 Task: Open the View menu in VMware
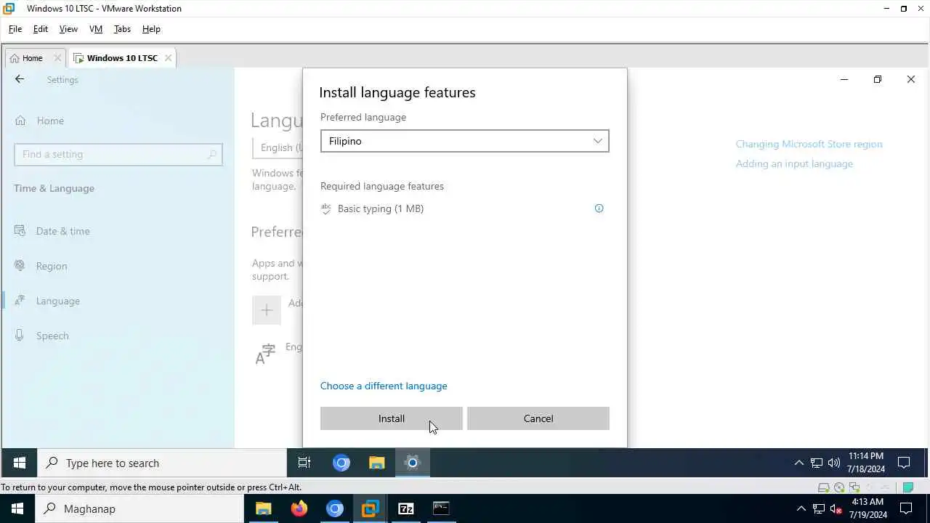click(x=68, y=29)
